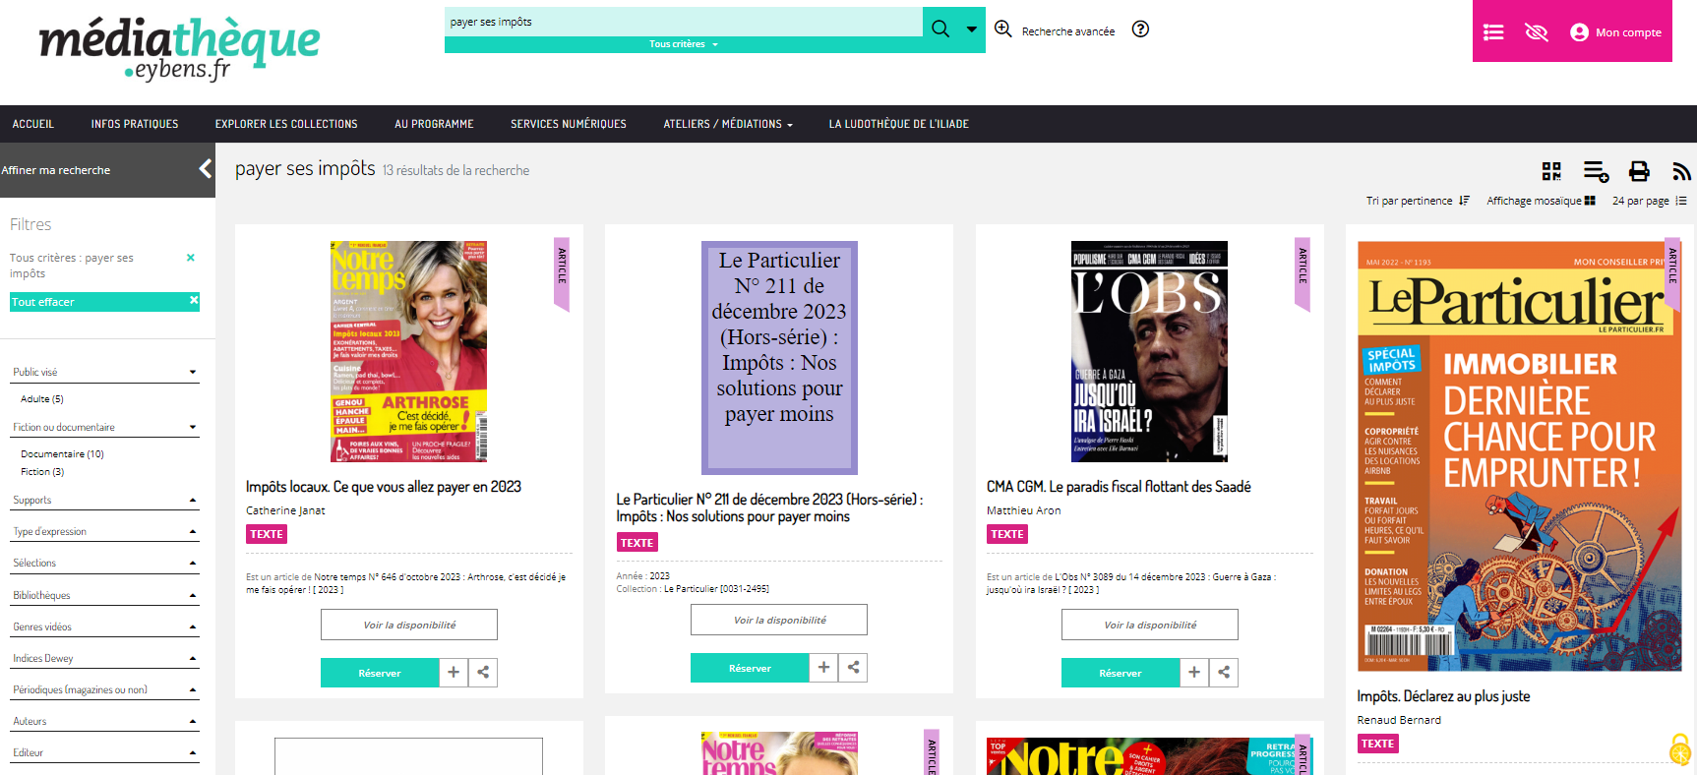Expand ATELIERS / MÉDIATIONS dropdown menu
This screenshot has width=1697, height=775.
coord(728,124)
